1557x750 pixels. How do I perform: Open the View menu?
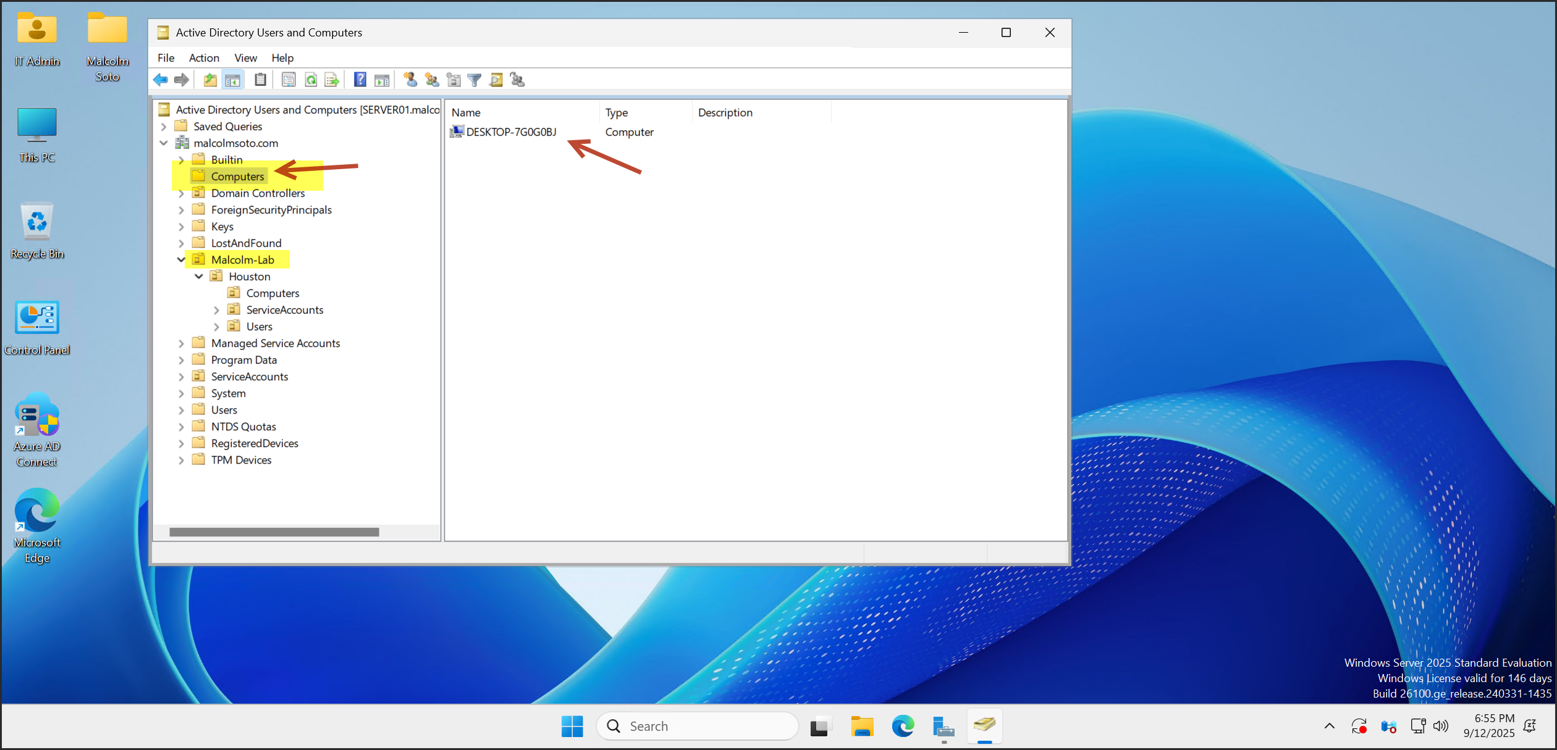click(x=245, y=58)
